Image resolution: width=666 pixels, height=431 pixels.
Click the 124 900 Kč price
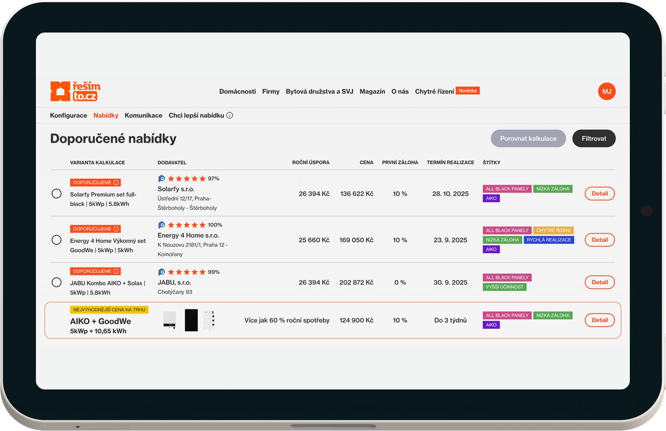tap(357, 320)
